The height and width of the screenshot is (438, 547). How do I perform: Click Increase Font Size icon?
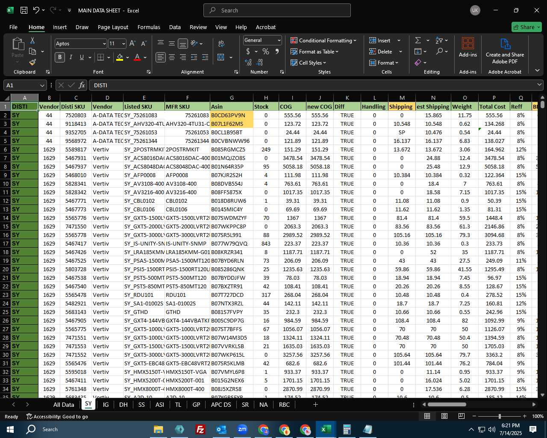point(132,44)
